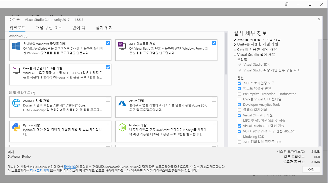Enable PreEmptive Protection - Dotfuscator option
328x183 pixels.
pos(239,94)
